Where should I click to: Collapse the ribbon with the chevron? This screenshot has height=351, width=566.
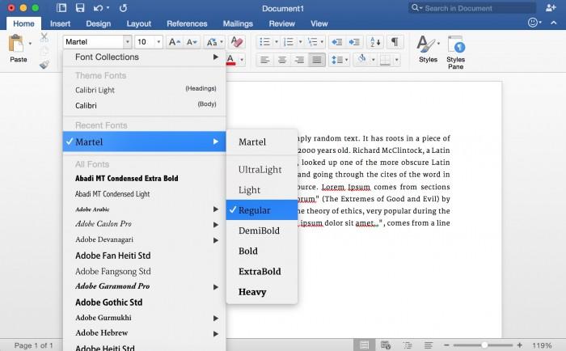pos(554,23)
